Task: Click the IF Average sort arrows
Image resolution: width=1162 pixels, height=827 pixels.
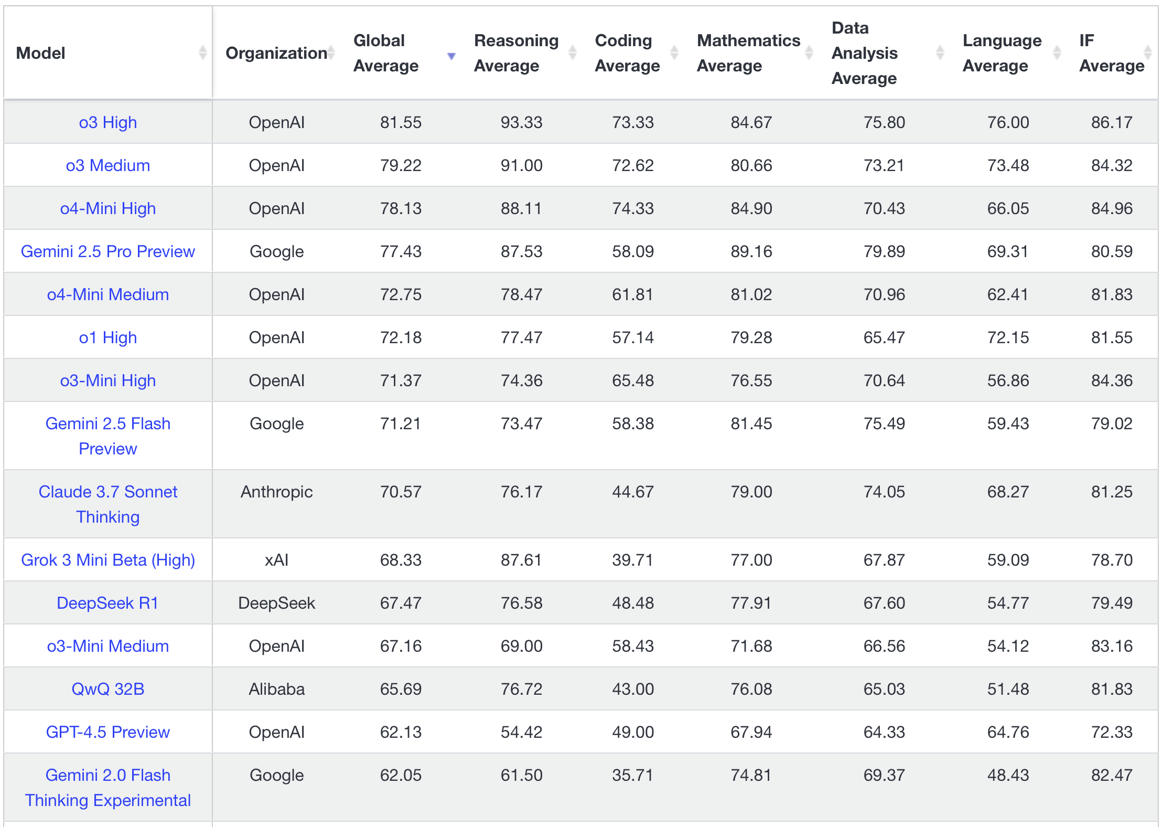Action: [1148, 53]
